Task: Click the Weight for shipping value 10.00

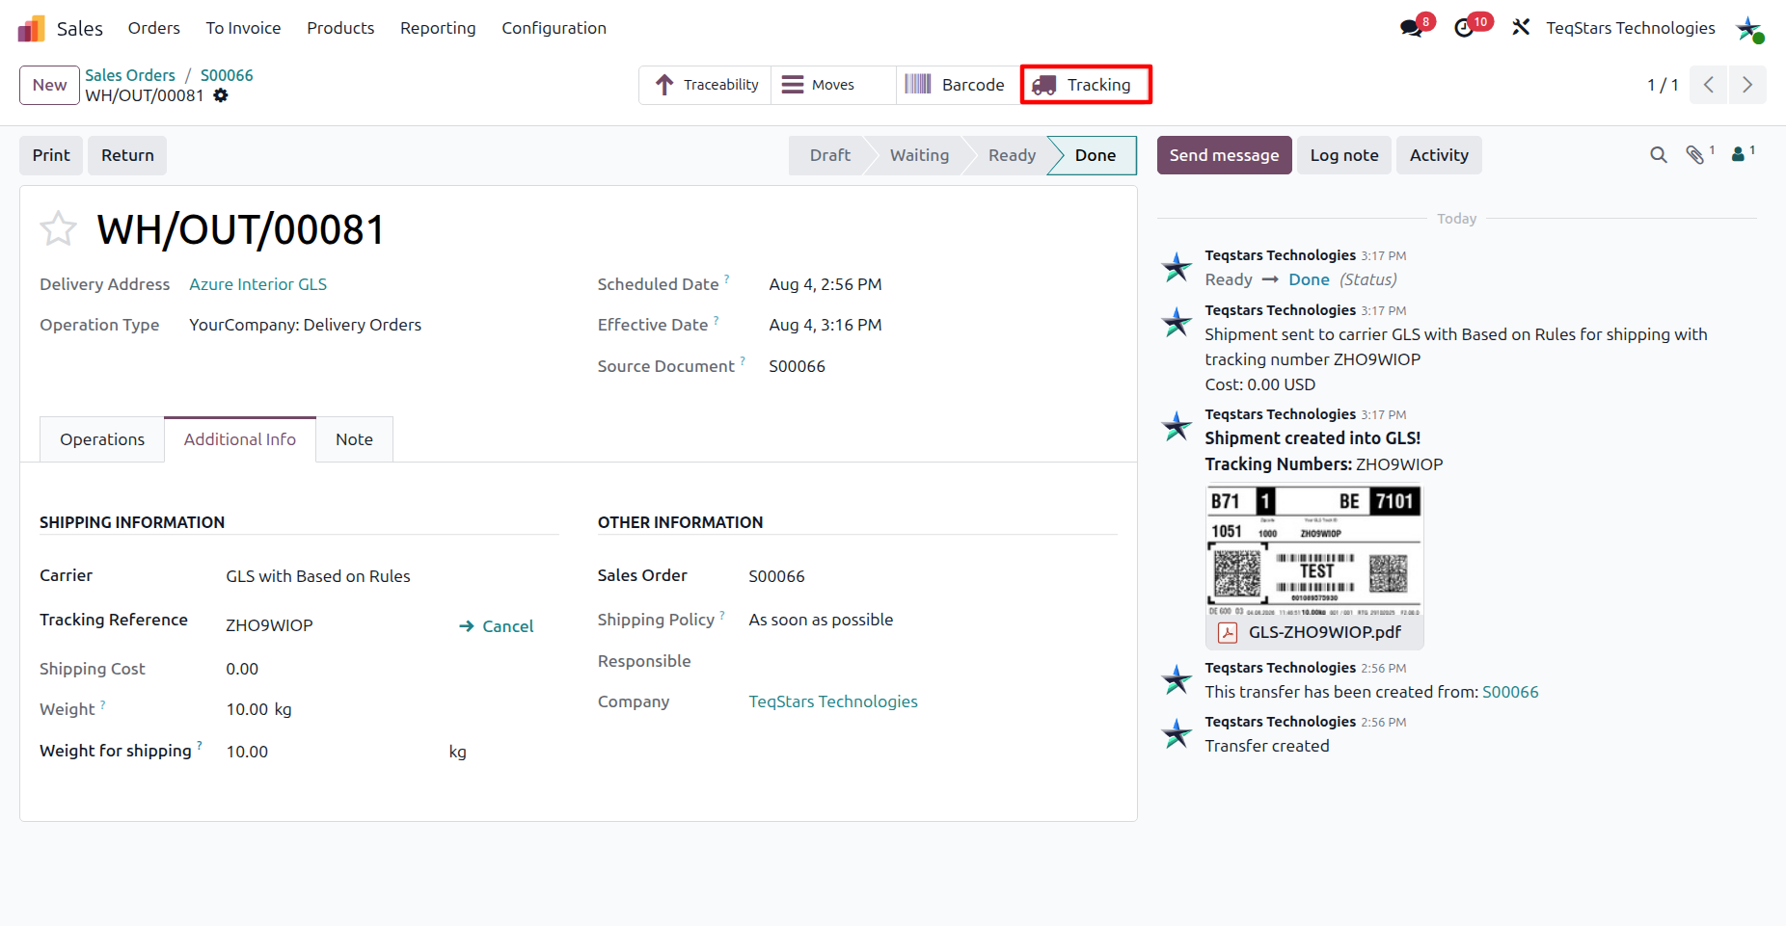Action: coord(247,752)
